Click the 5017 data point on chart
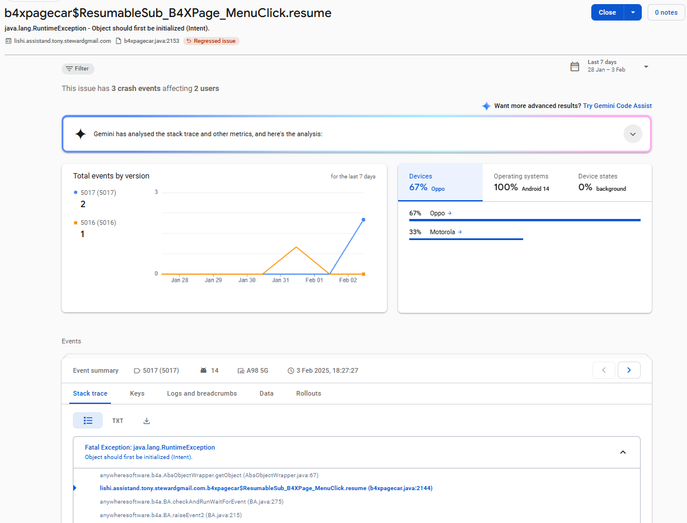 click(x=363, y=220)
